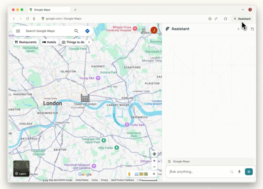
Task: Start Assistant voice mode waveform button
Action: pos(249,172)
